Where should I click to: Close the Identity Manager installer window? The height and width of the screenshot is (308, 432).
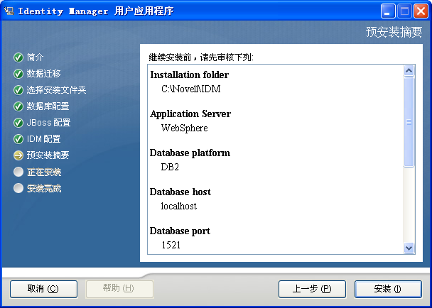(x=421, y=11)
